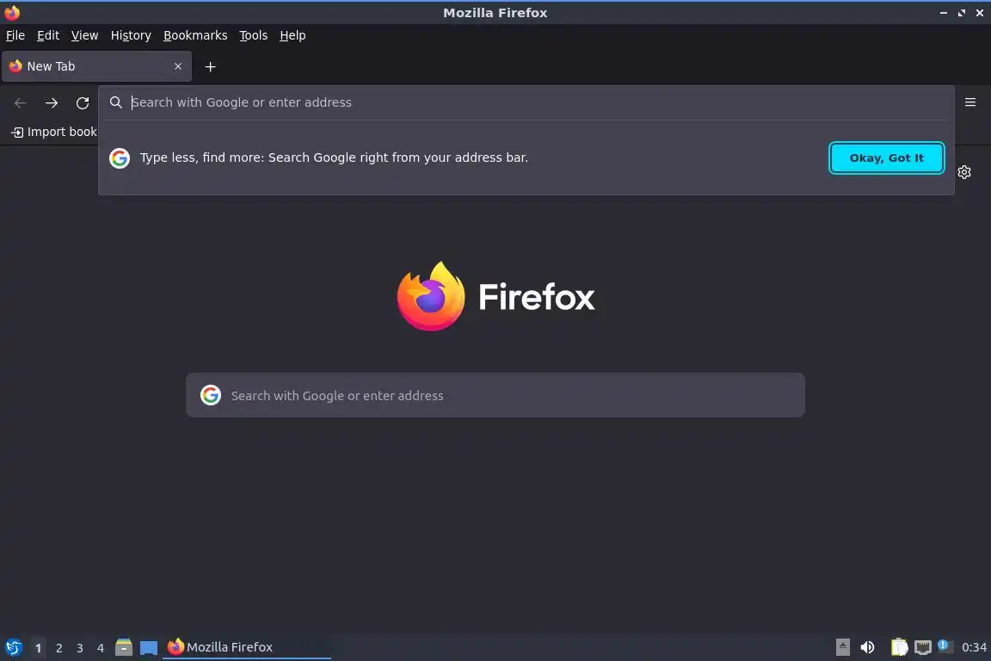Image resolution: width=991 pixels, height=661 pixels.
Task: Open new tab page settings gear
Action: (963, 172)
